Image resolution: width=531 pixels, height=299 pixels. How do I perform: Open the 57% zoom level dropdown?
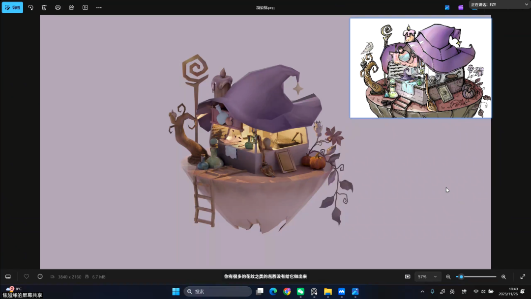[427, 277]
